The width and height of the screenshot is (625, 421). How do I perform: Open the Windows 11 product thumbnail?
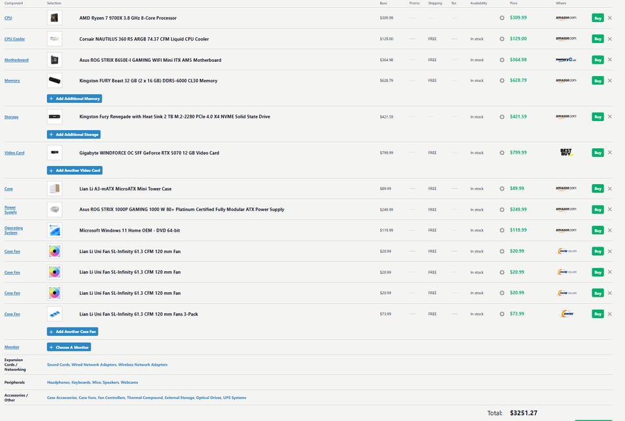[x=55, y=230]
